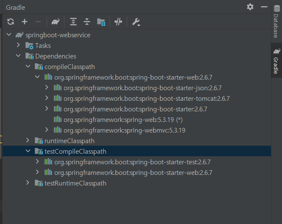Open Gradle build tool settings wrench
This screenshot has height=224, width=282.
(x=136, y=22)
